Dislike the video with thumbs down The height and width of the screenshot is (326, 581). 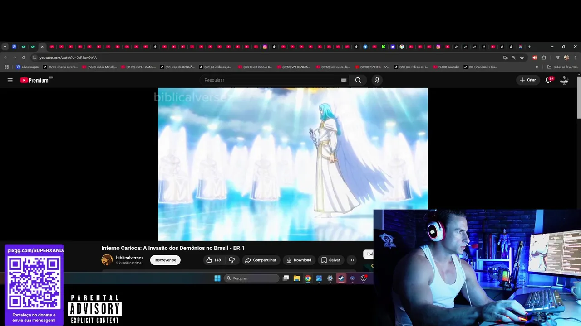pyautogui.click(x=232, y=260)
